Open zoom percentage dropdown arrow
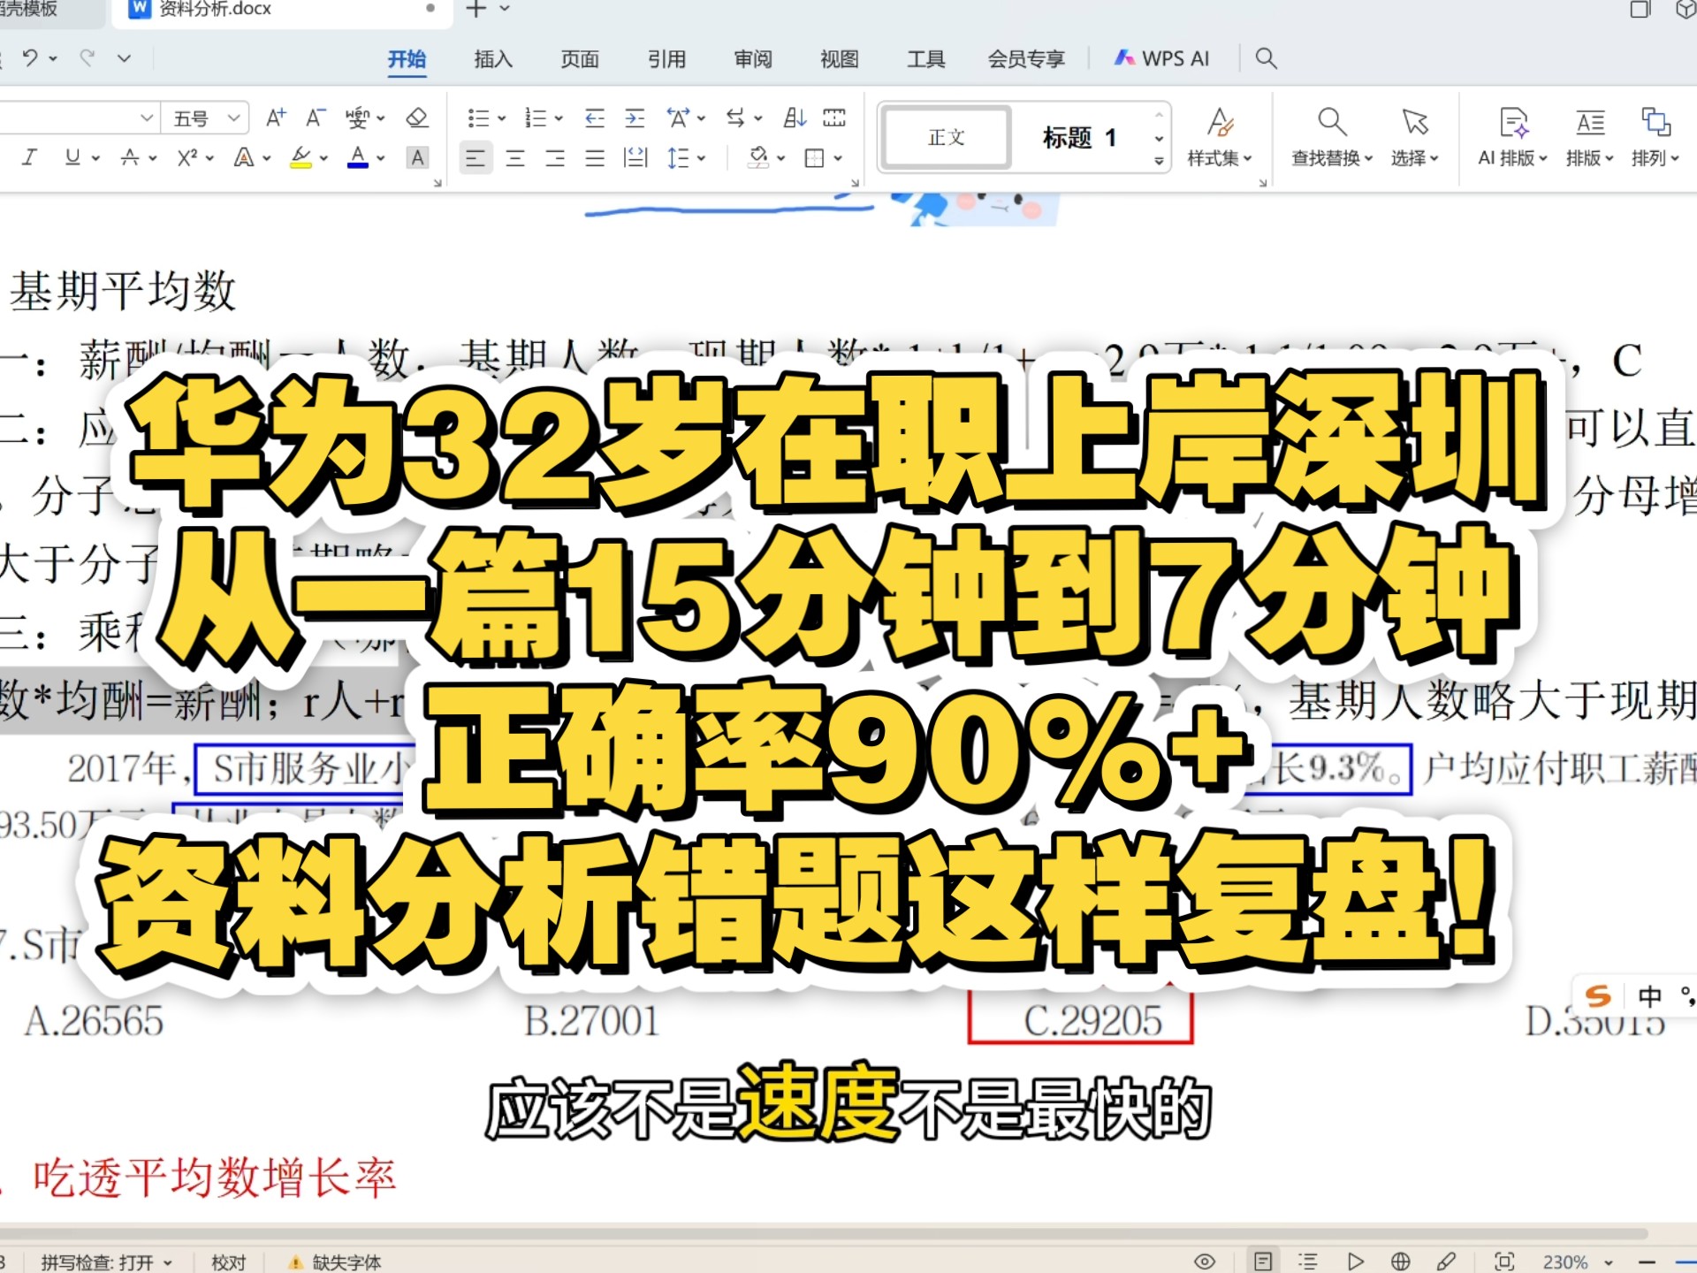Image resolution: width=1697 pixels, height=1273 pixels. point(1609,1262)
